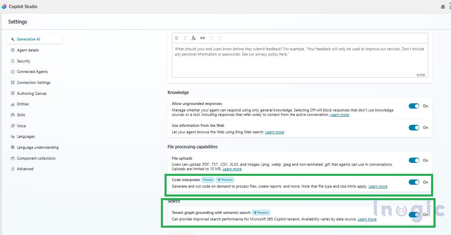451x235 pixels.
Task: Turn off Use information from the Web
Action: pyautogui.click(x=414, y=128)
